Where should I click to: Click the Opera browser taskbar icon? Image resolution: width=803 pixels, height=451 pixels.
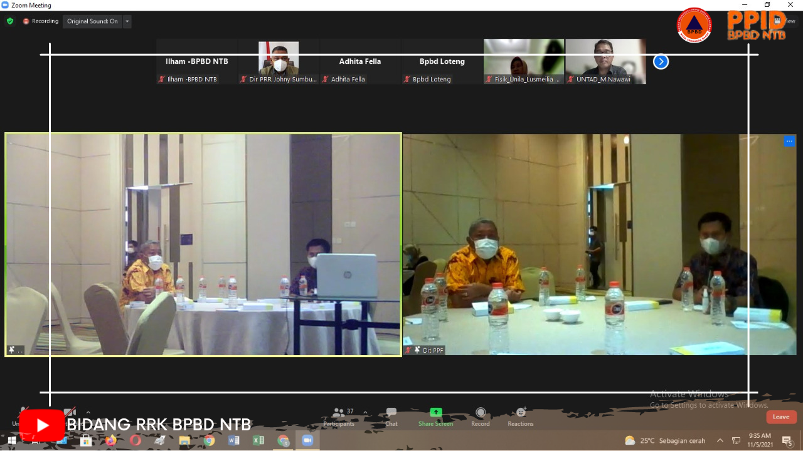coord(135,440)
